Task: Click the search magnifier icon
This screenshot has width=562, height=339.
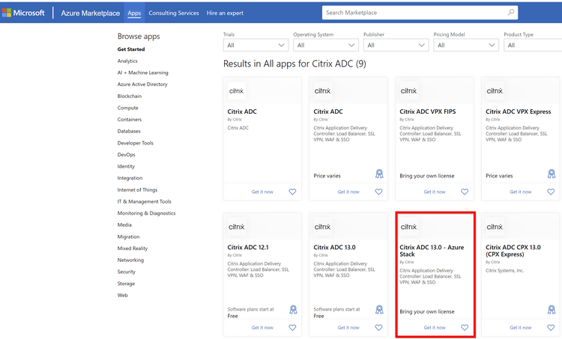Action: click(x=511, y=13)
